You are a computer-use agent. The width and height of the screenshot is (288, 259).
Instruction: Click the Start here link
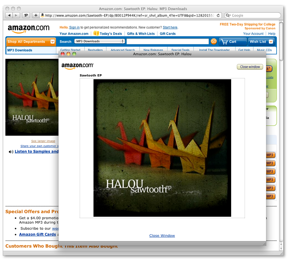[x=170, y=28]
